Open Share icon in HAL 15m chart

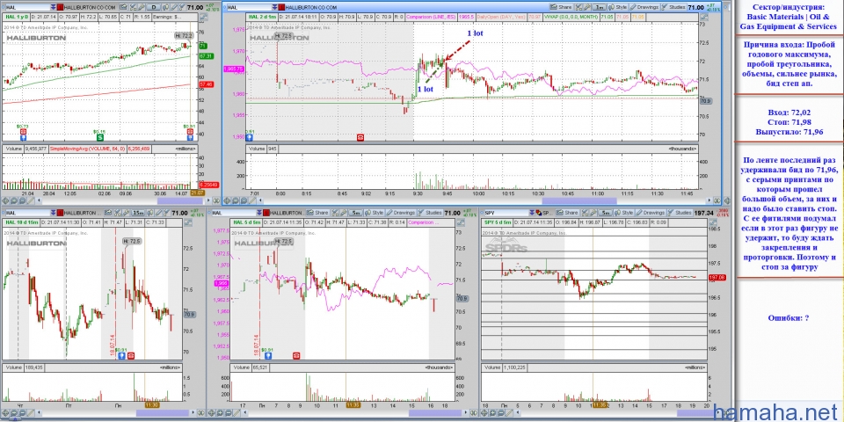107,213
